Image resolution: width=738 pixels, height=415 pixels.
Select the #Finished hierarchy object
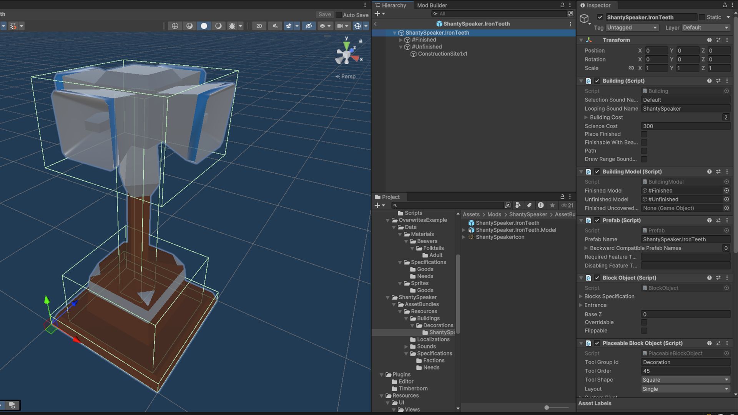[x=424, y=40]
